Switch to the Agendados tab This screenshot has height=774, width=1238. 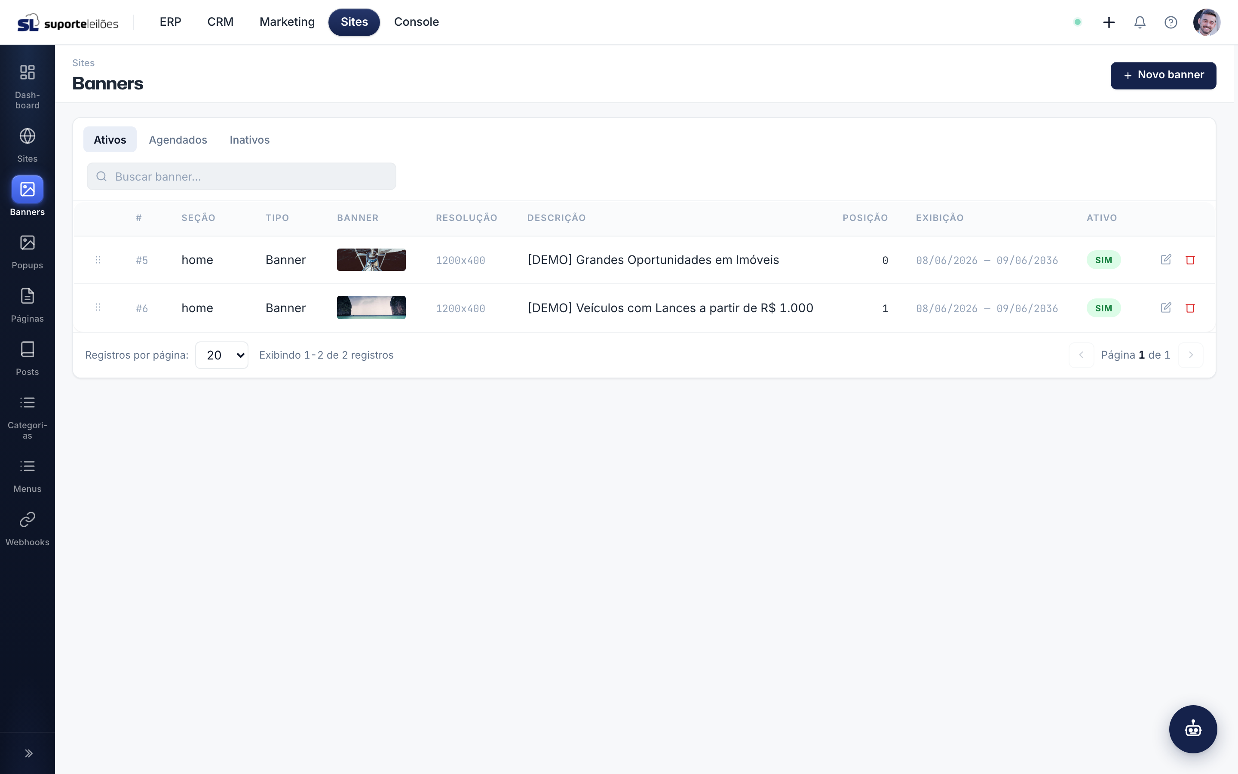pos(178,140)
